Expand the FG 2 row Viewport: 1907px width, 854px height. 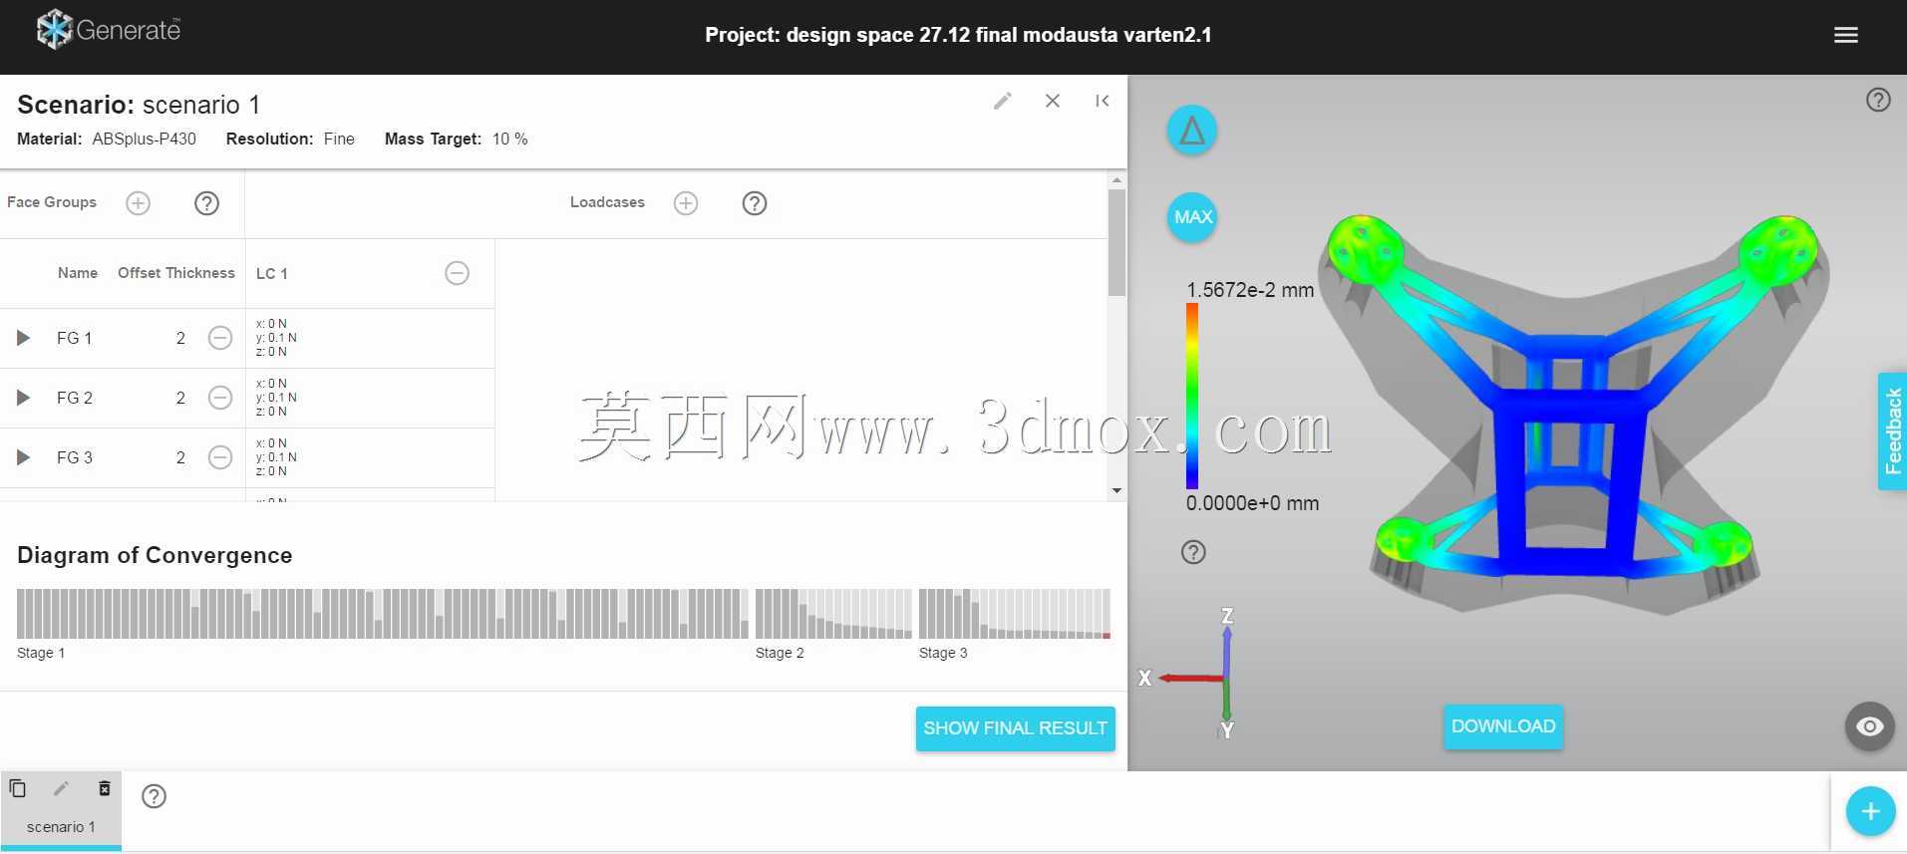[x=23, y=398]
